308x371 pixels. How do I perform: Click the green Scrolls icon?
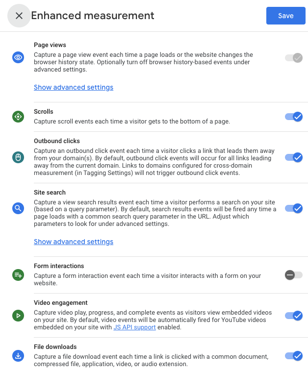[x=18, y=117]
